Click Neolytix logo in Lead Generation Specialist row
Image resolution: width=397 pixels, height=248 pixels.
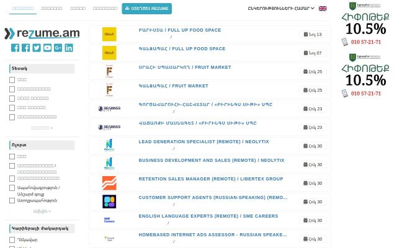109,145
